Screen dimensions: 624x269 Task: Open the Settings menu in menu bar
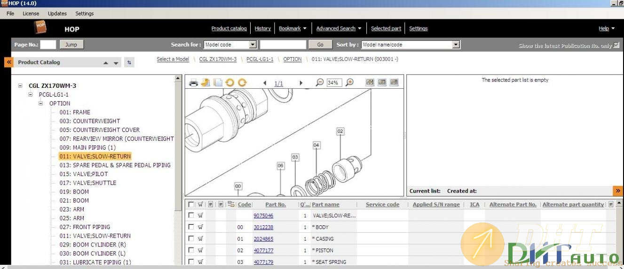point(85,14)
